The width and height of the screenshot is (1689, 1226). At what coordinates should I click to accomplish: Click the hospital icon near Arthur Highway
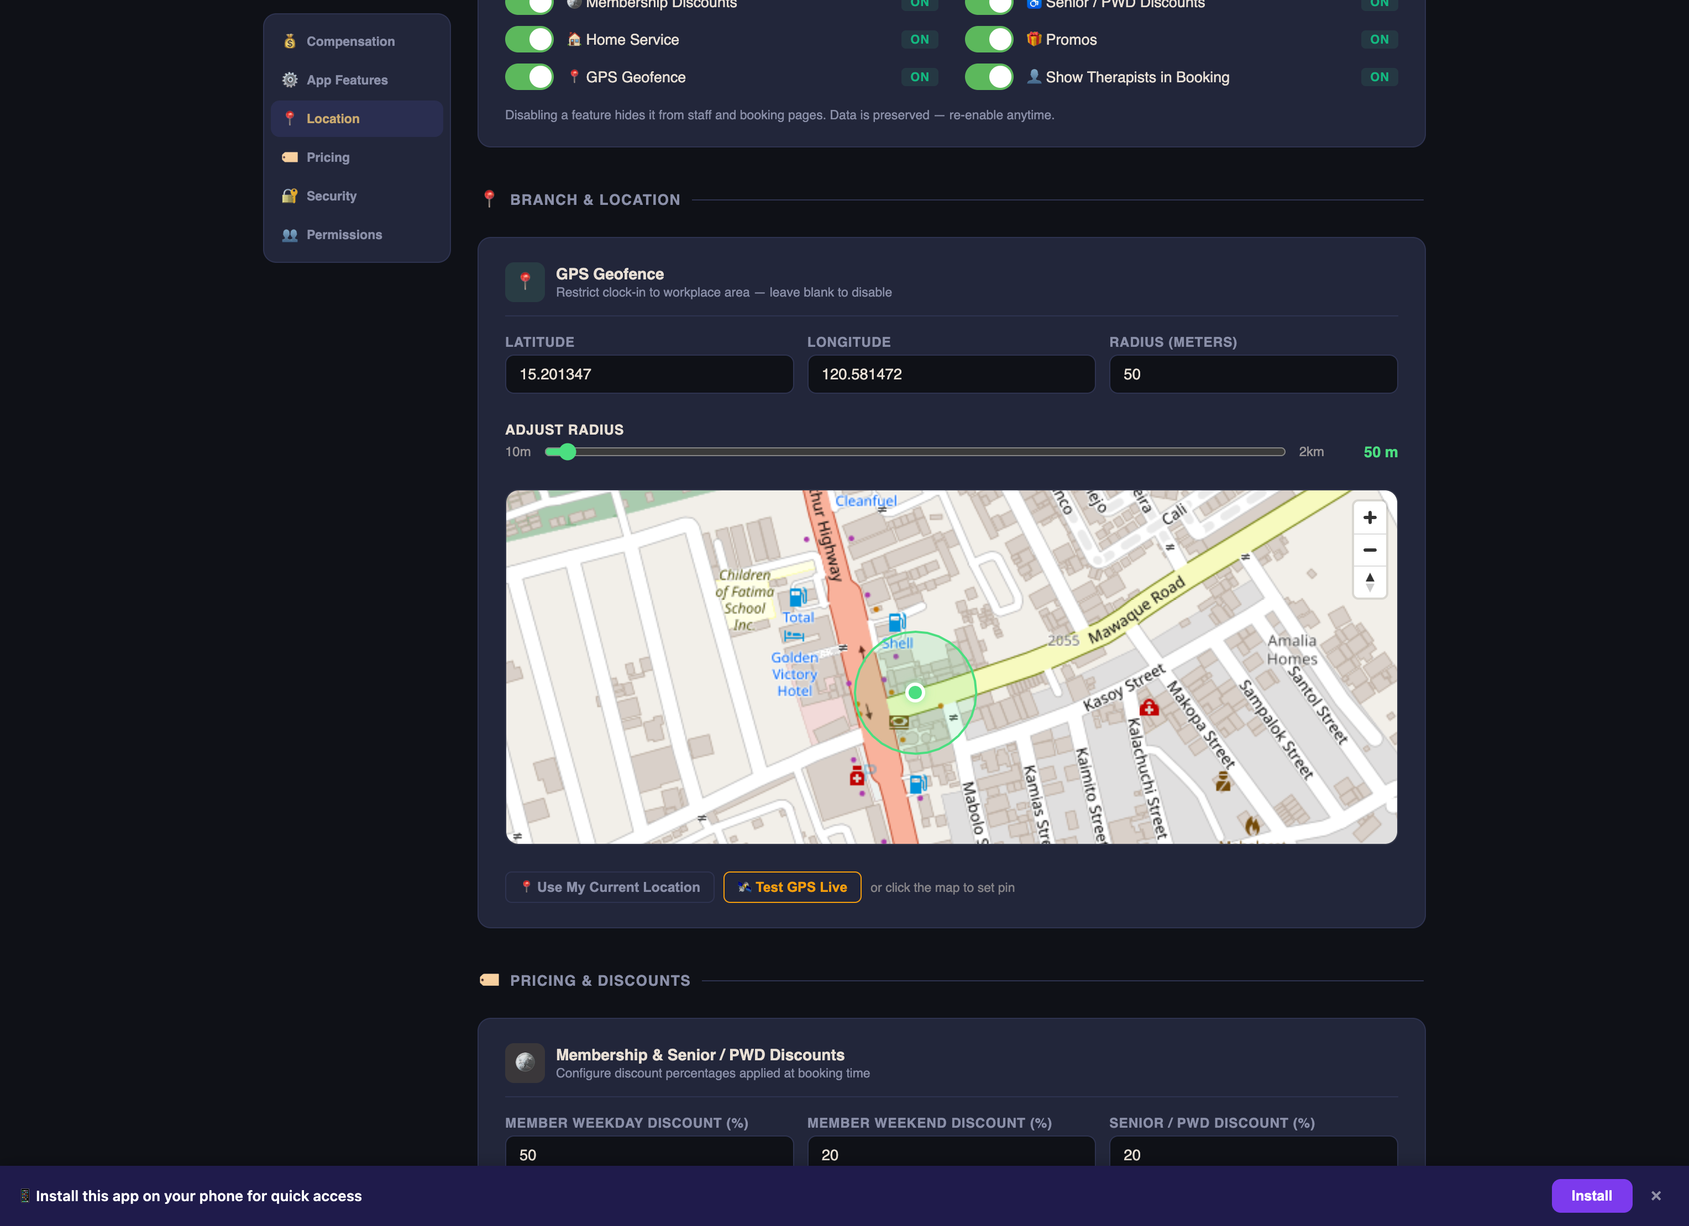857,776
